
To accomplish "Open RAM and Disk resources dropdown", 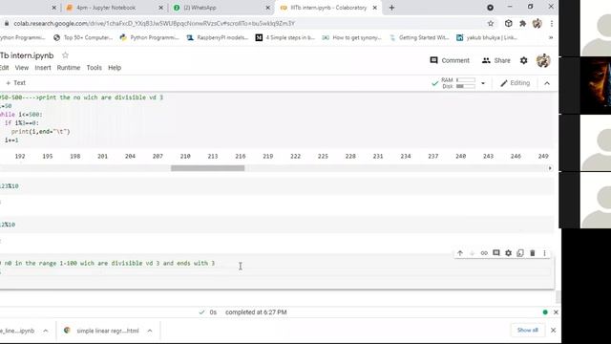I will pos(483,83).
